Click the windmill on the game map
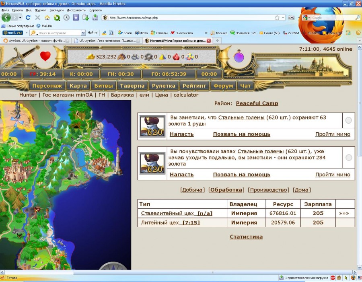This screenshot has height=282, width=362. (x=17, y=122)
